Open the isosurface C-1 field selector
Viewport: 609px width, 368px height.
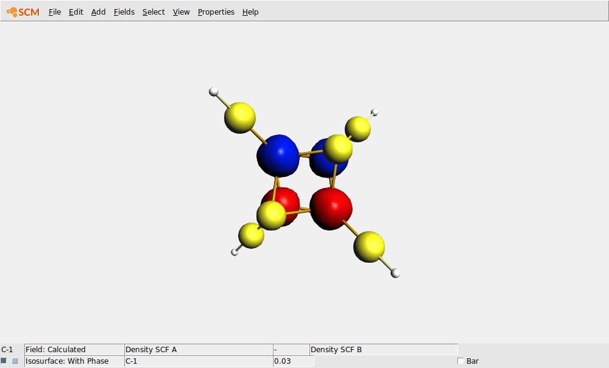coord(198,361)
